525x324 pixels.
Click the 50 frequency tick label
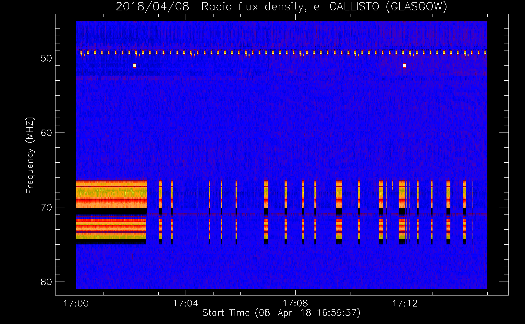point(46,58)
